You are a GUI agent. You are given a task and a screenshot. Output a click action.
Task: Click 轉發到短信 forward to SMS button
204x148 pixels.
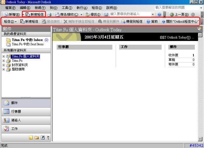(132, 21)
